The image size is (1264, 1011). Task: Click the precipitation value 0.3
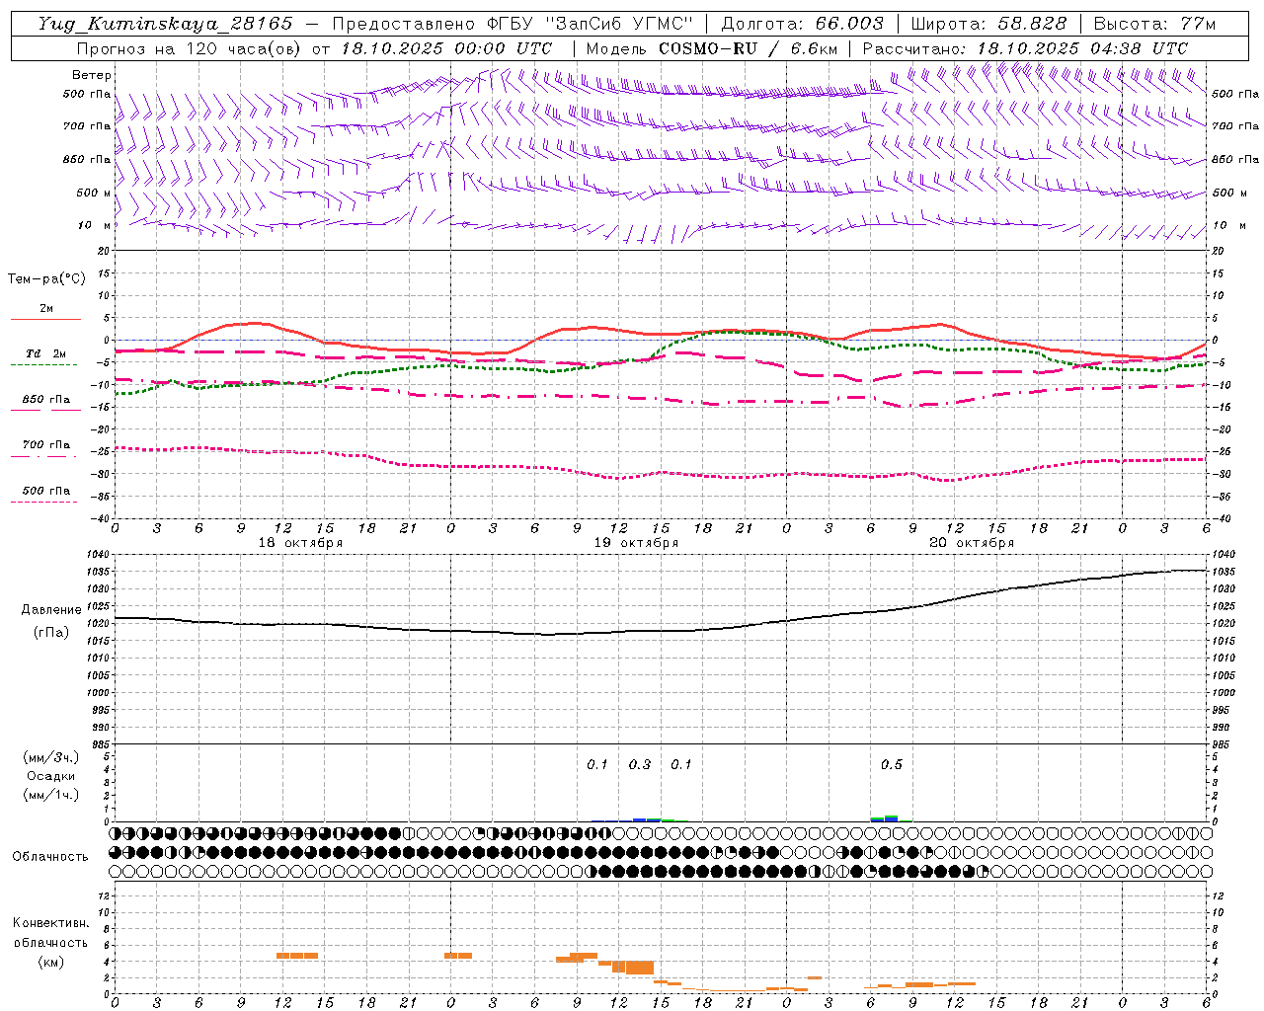[x=640, y=764]
